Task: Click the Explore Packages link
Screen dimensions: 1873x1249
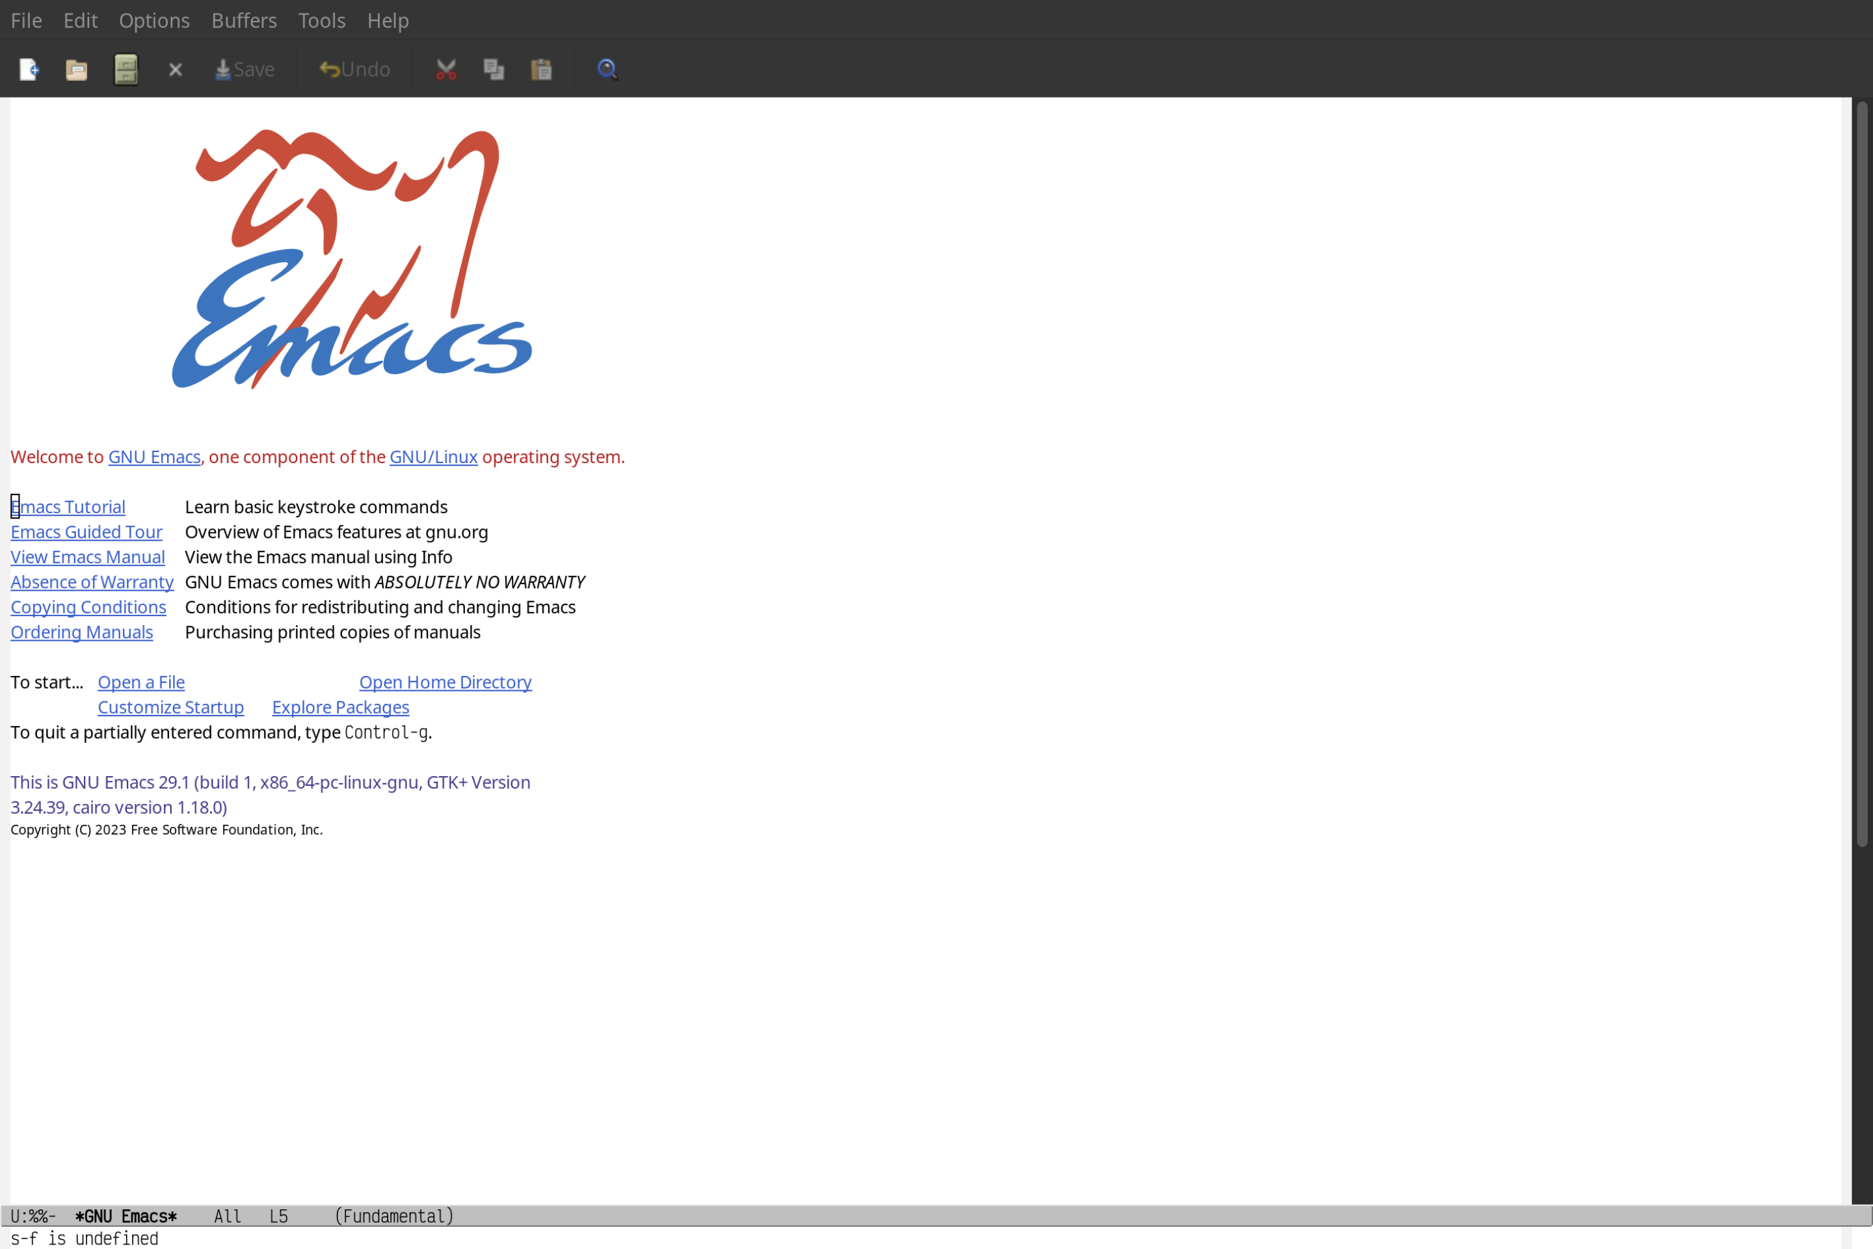Action: point(340,706)
